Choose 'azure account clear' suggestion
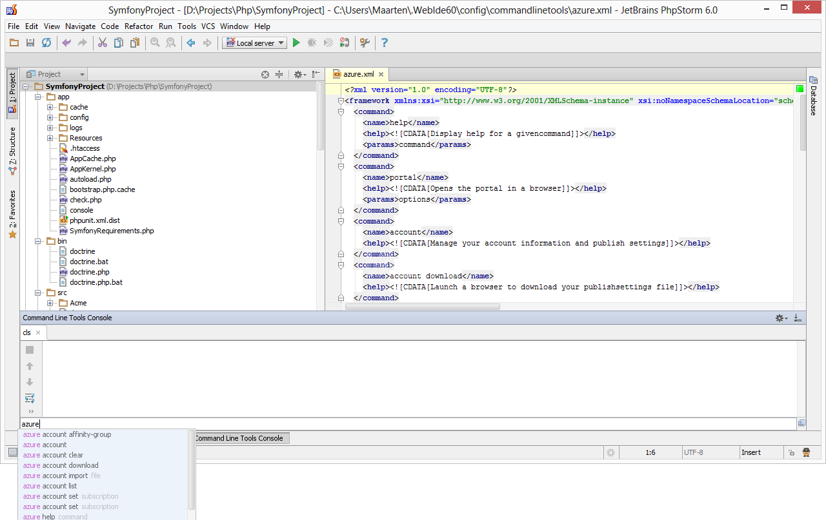 click(x=104, y=455)
